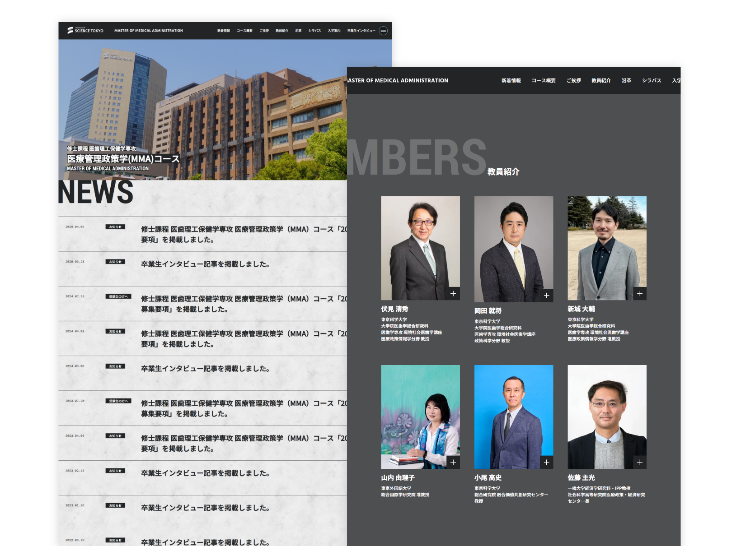Click the plus icon on 新城大輔's photo
This screenshot has width=741, height=546.
[640, 293]
